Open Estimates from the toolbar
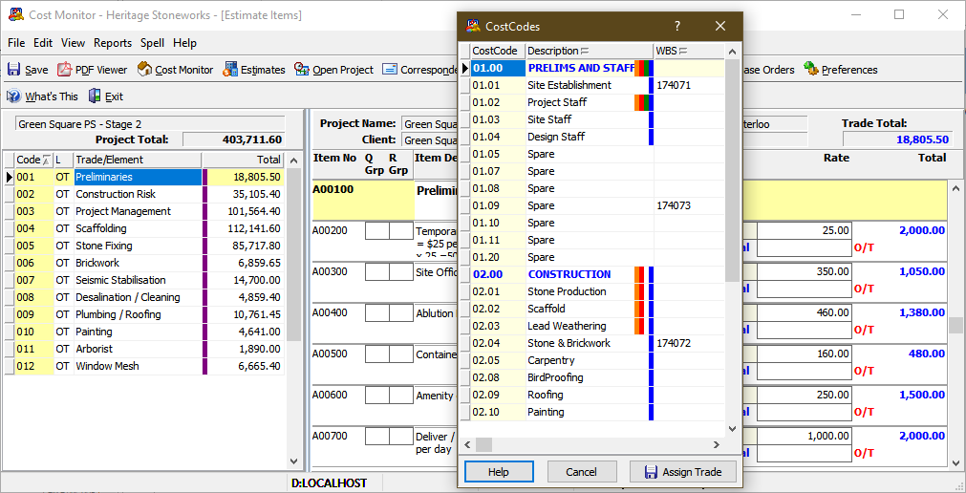Viewport: 966px width, 493px height. (x=254, y=70)
